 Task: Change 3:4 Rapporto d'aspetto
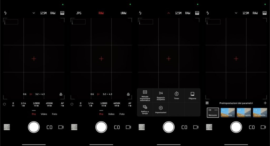[161, 96]
